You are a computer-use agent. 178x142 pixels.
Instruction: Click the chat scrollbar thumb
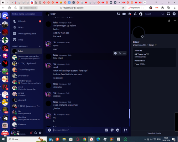pyautogui.click(x=130, y=114)
